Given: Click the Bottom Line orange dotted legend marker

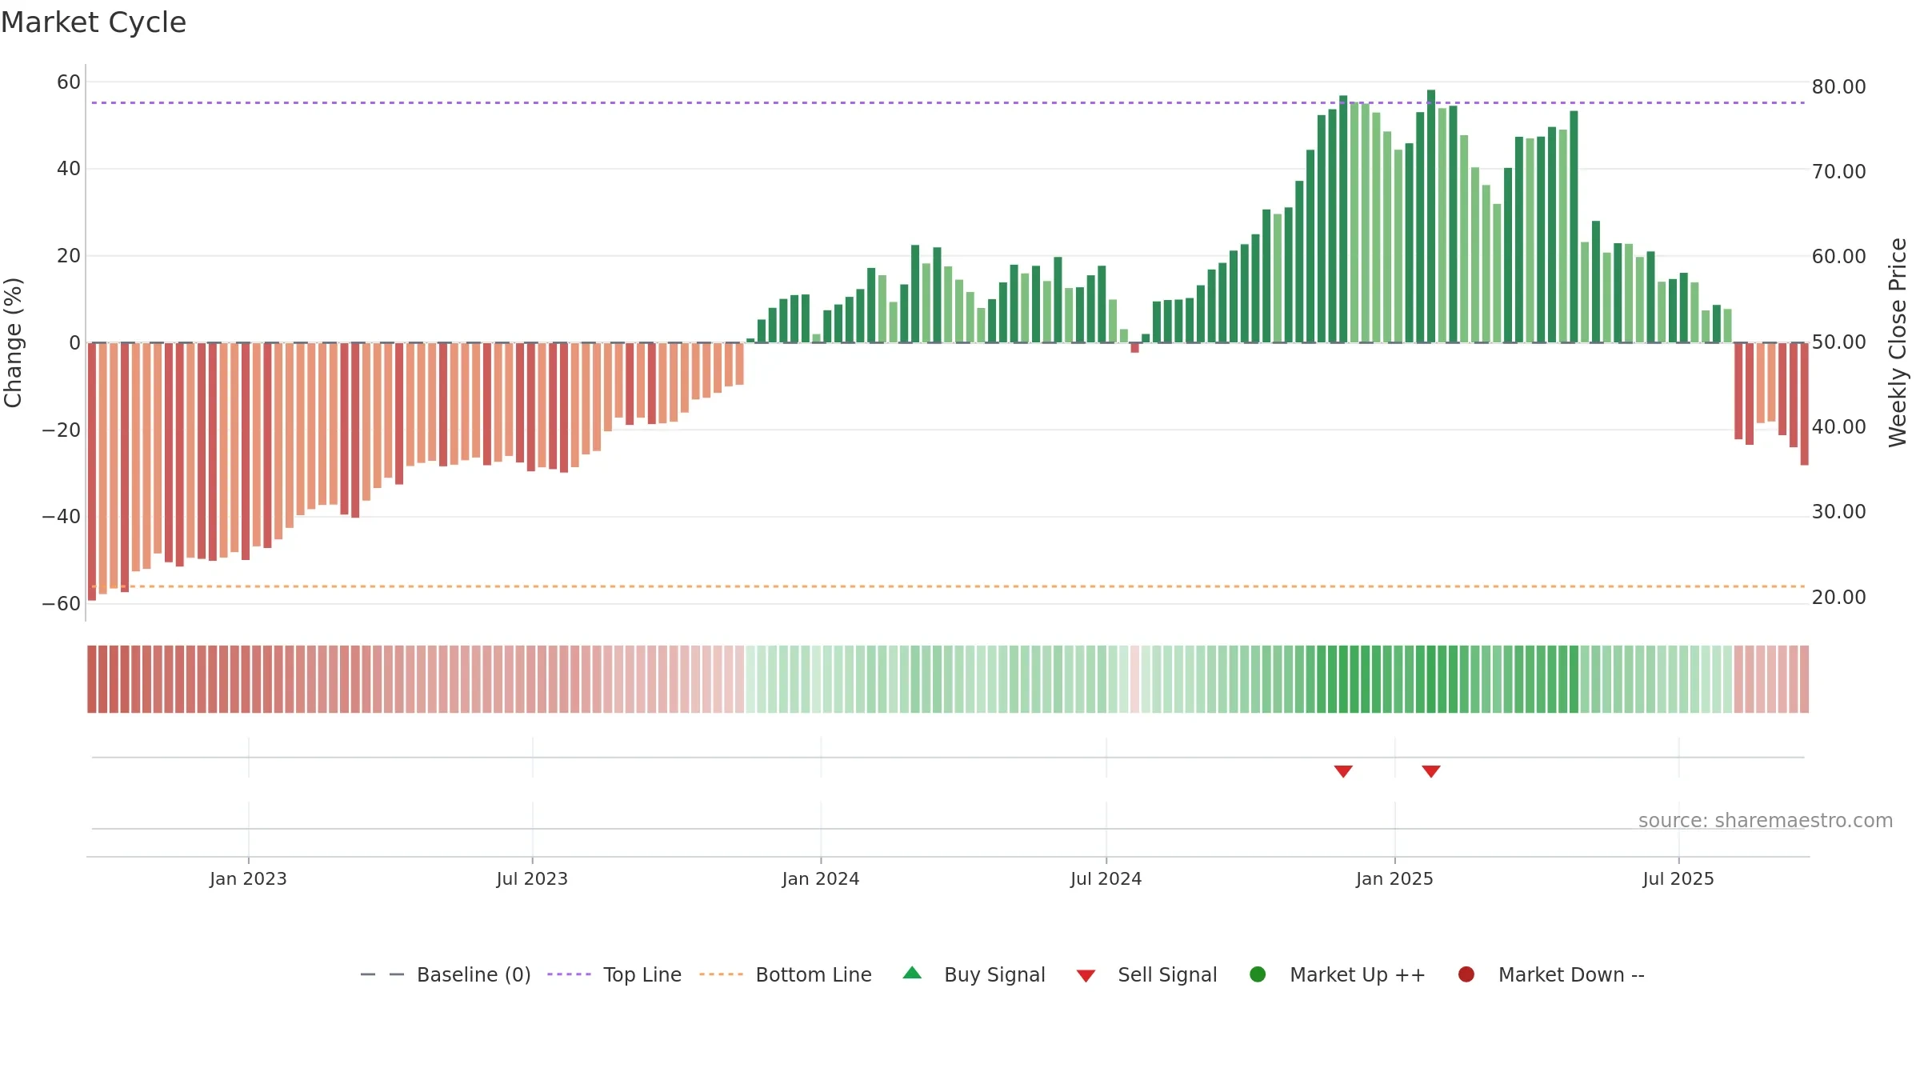Looking at the screenshot, I should click(721, 974).
